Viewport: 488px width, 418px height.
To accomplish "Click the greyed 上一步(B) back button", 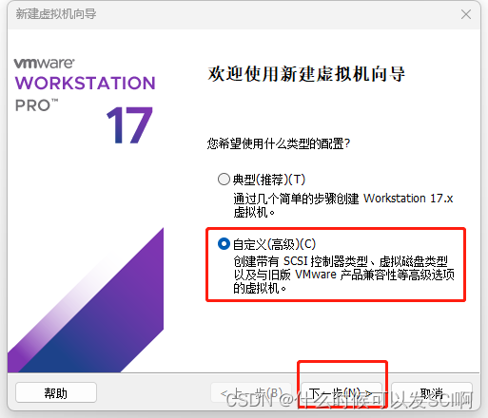I will coord(251,392).
